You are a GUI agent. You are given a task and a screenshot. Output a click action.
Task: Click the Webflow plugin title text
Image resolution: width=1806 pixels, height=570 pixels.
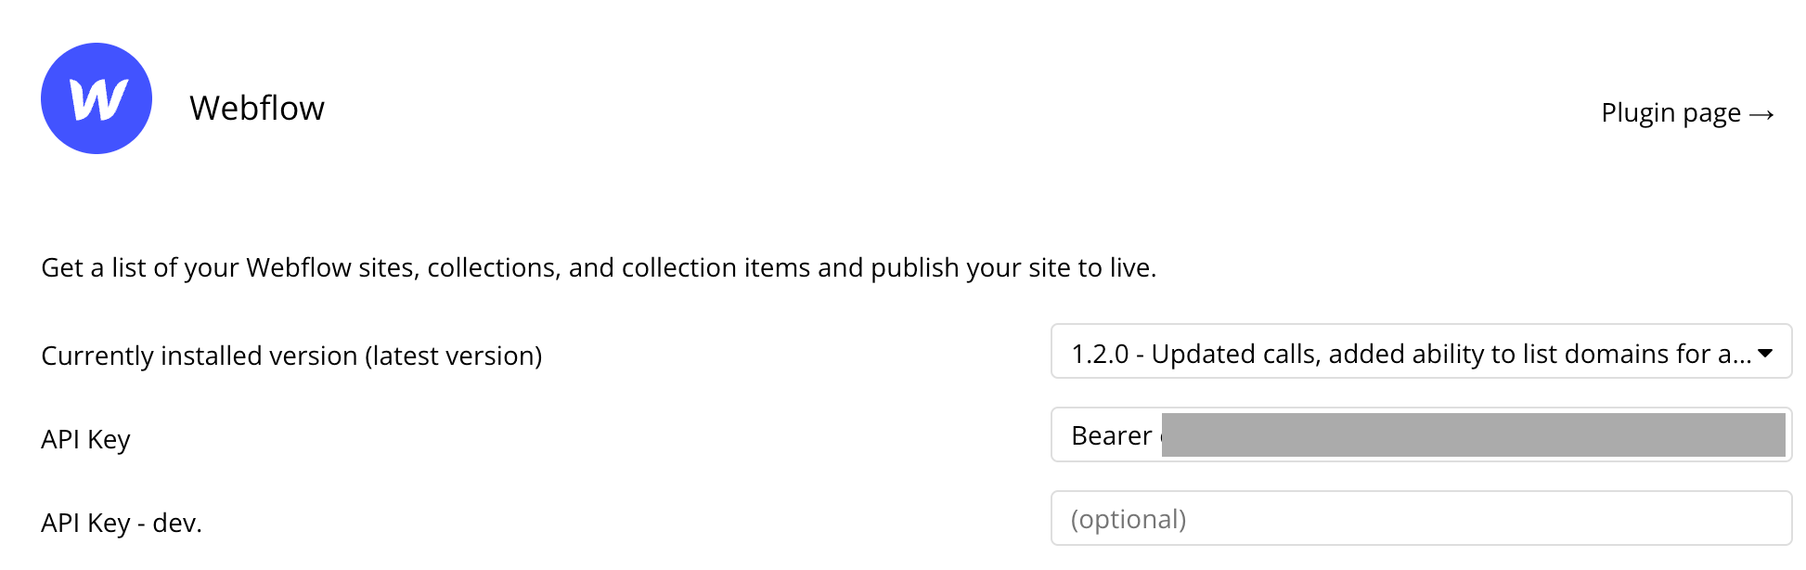257,108
